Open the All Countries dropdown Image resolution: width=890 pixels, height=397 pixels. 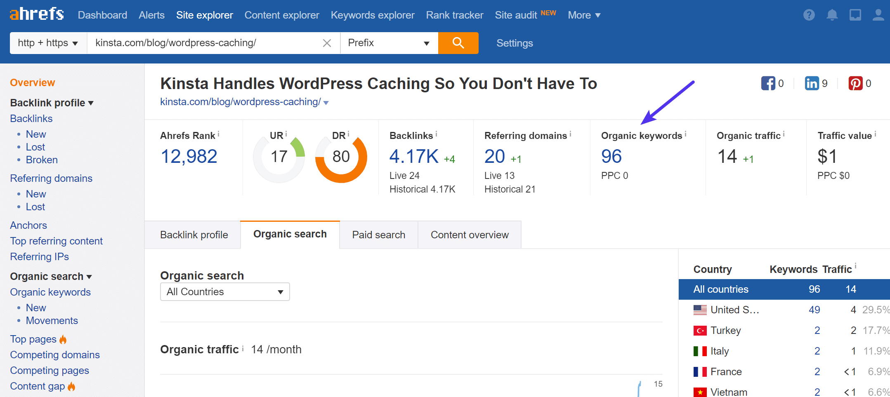tap(224, 291)
